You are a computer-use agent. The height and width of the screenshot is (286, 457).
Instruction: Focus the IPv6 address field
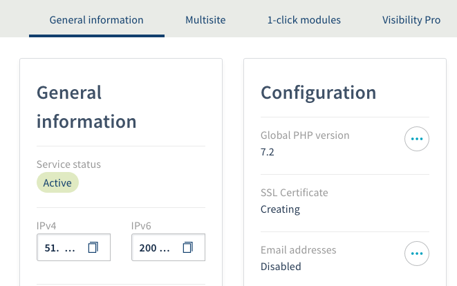[155, 247]
